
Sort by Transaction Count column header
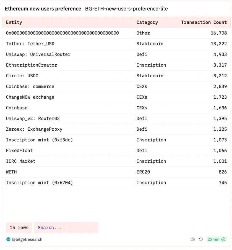coord(204,22)
